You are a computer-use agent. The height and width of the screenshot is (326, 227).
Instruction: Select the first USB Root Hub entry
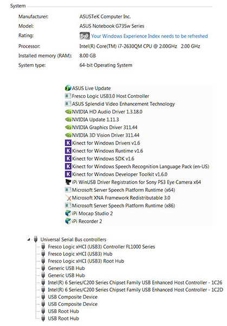tap(63, 311)
